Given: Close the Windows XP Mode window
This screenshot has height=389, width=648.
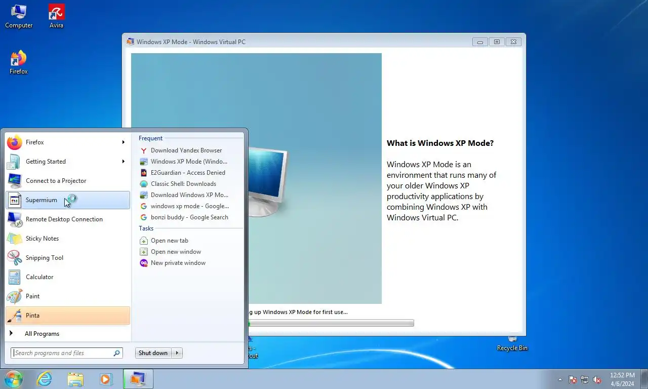Looking at the screenshot, I should tap(513, 42).
